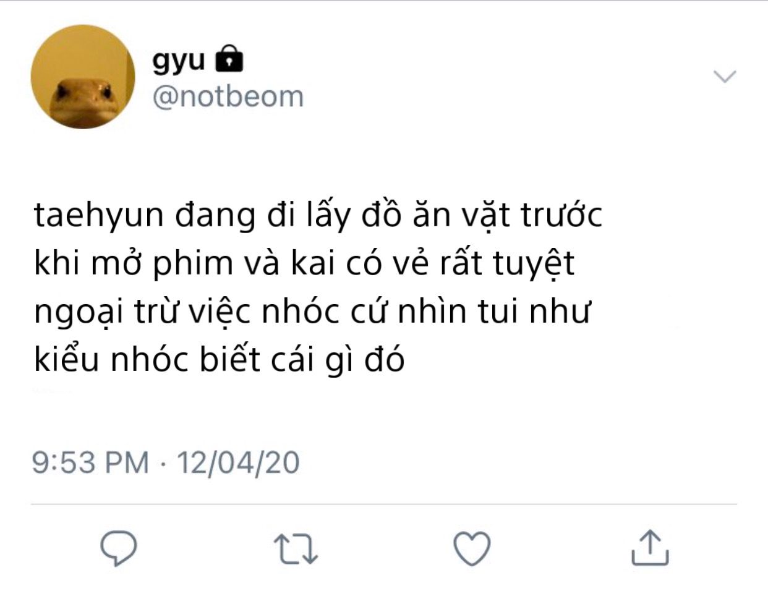Viewport: 768px width, 591px height.
Task: Retweet this post with the arrows icon
Action: (x=296, y=549)
